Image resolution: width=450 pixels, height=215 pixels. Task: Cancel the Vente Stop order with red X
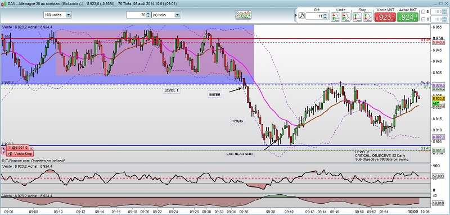tap(31, 148)
